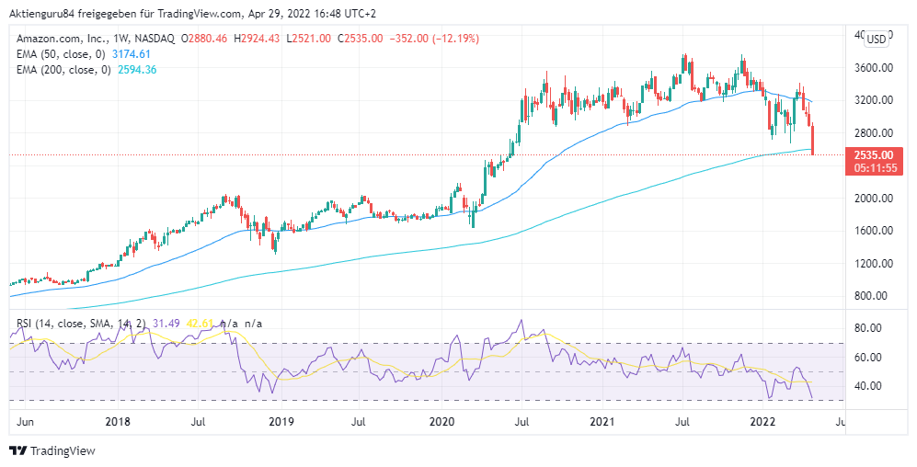Click the current price tag 2535.00

coord(874,154)
